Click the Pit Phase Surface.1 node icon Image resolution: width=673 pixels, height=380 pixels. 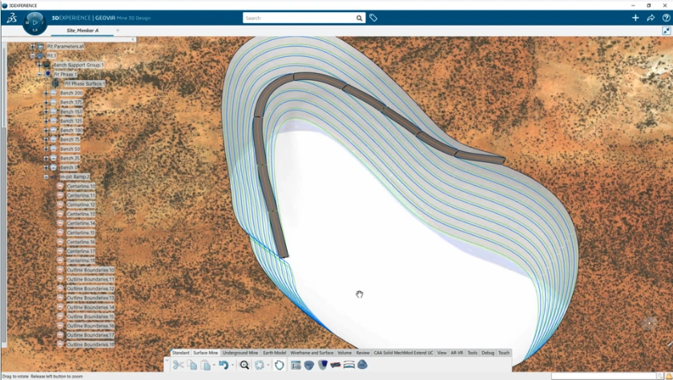click(x=56, y=83)
